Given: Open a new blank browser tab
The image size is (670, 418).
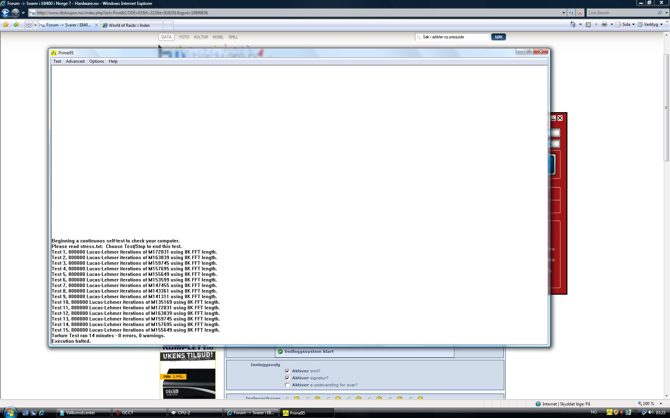Looking at the screenshot, I should point(168,25).
